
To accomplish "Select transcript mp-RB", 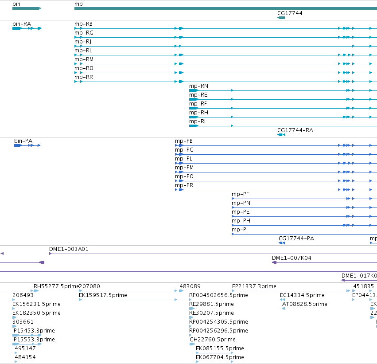I will [225, 28].
